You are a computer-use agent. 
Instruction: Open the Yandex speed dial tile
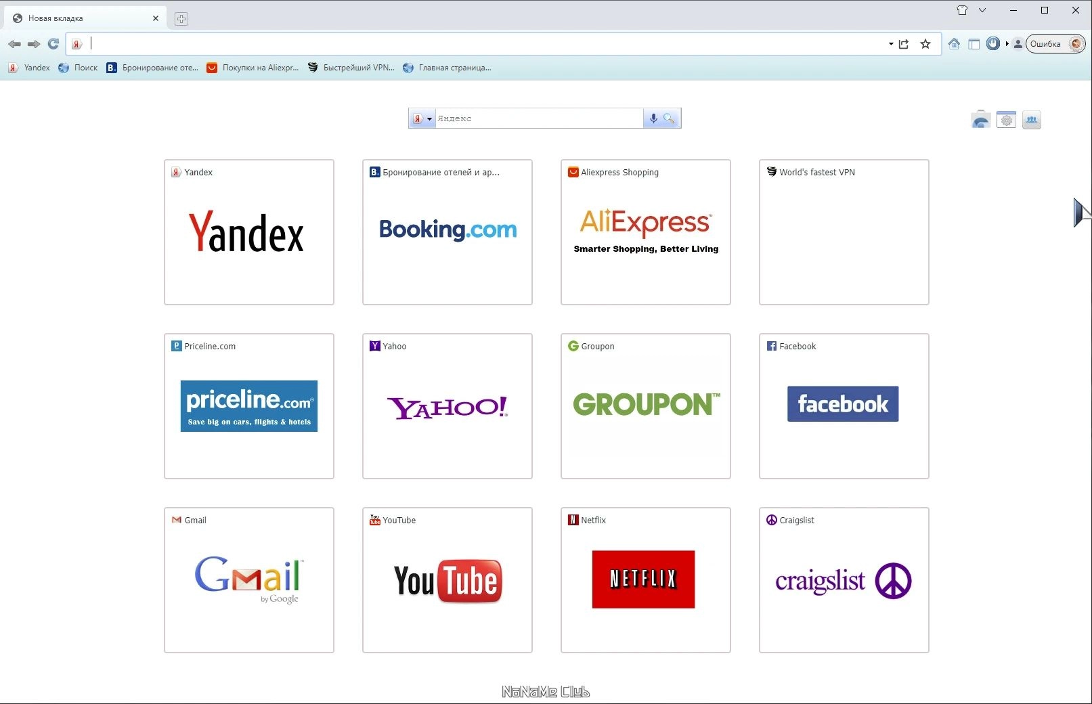click(x=249, y=232)
